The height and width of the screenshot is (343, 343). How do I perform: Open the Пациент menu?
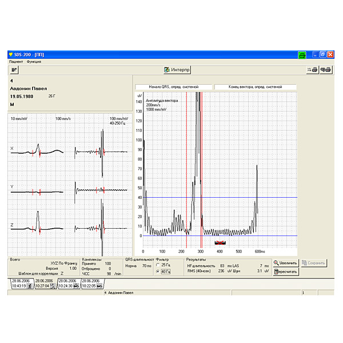click(15, 61)
